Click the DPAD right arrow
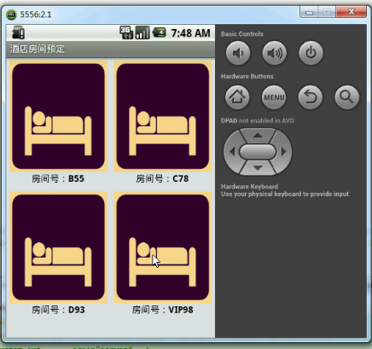Viewport: 372px width, 349px height. 283,152
